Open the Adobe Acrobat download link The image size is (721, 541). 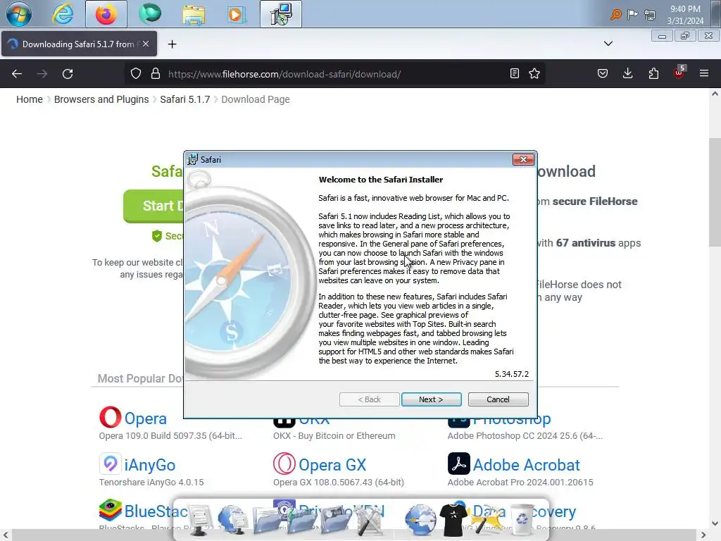coord(527,465)
